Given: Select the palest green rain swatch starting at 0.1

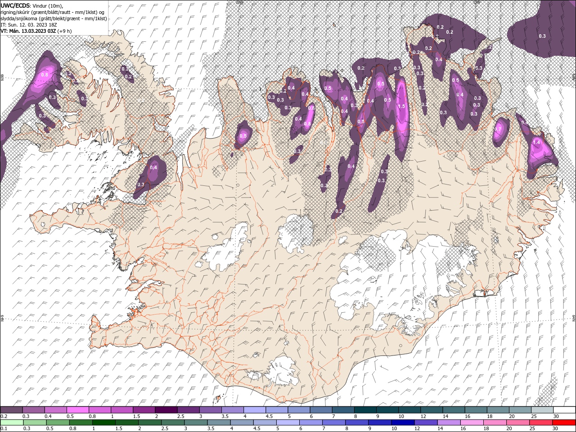Looking at the screenshot, I should point(12,423).
